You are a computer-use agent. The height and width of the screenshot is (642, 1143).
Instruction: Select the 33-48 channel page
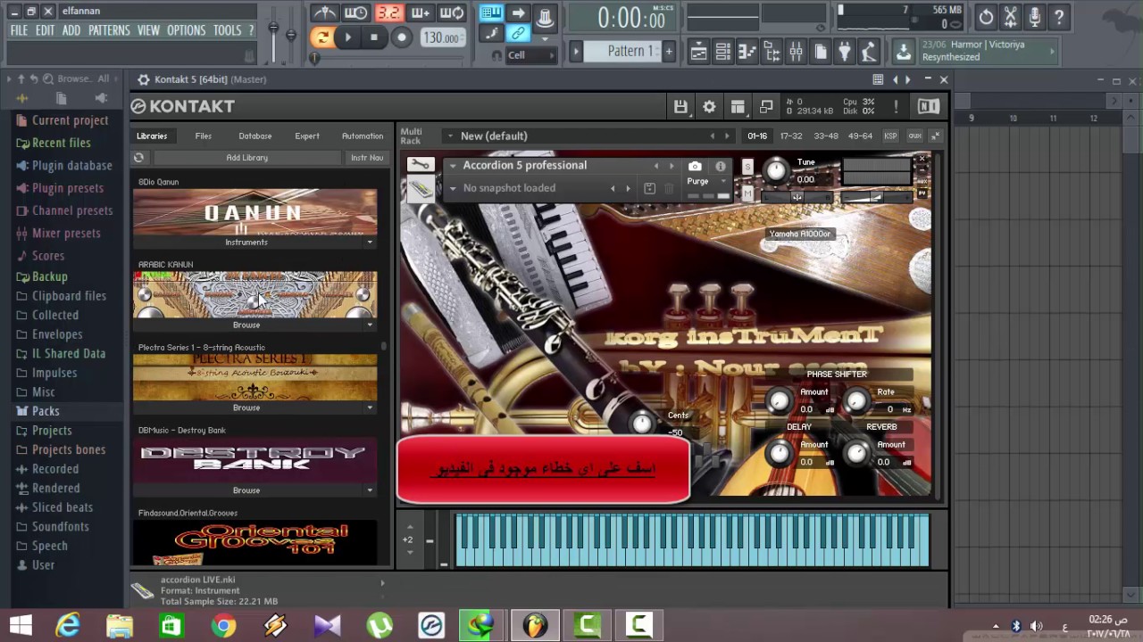point(826,136)
